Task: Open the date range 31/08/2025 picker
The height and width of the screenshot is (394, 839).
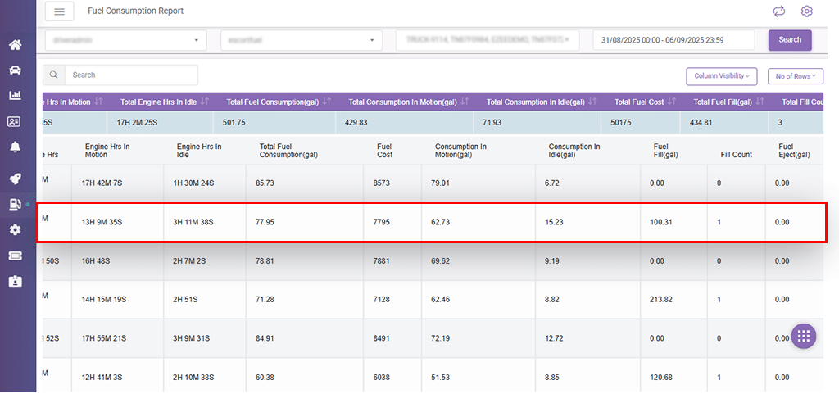Action: tap(673, 40)
